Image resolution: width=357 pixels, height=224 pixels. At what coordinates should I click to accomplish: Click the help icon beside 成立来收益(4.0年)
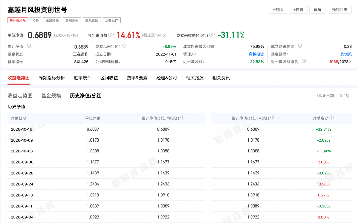(211, 35)
